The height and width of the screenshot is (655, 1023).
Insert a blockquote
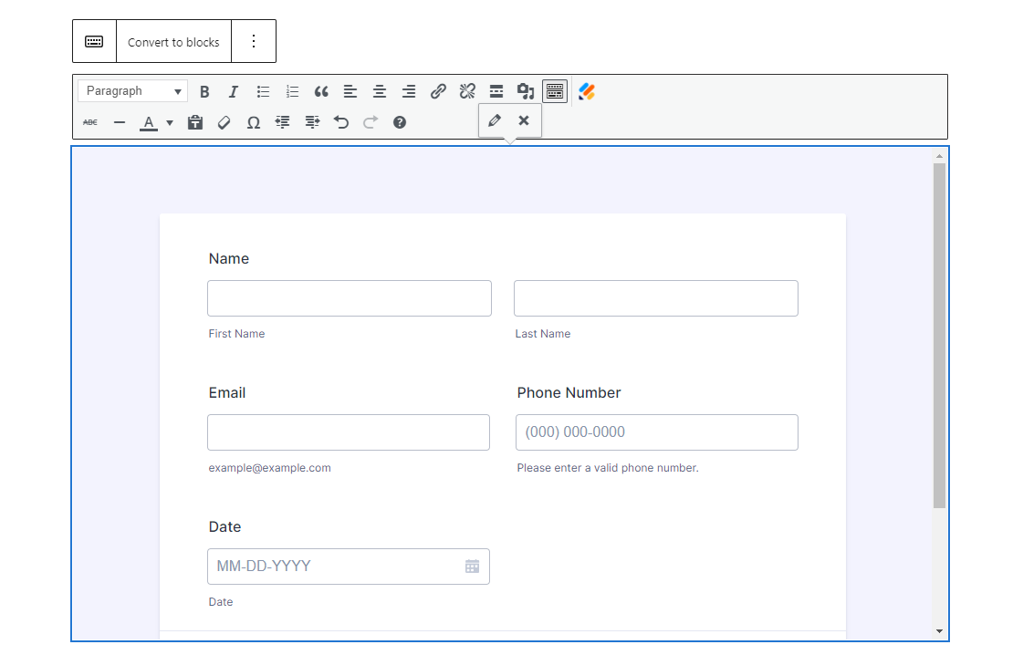pyautogui.click(x=321, y=91)
